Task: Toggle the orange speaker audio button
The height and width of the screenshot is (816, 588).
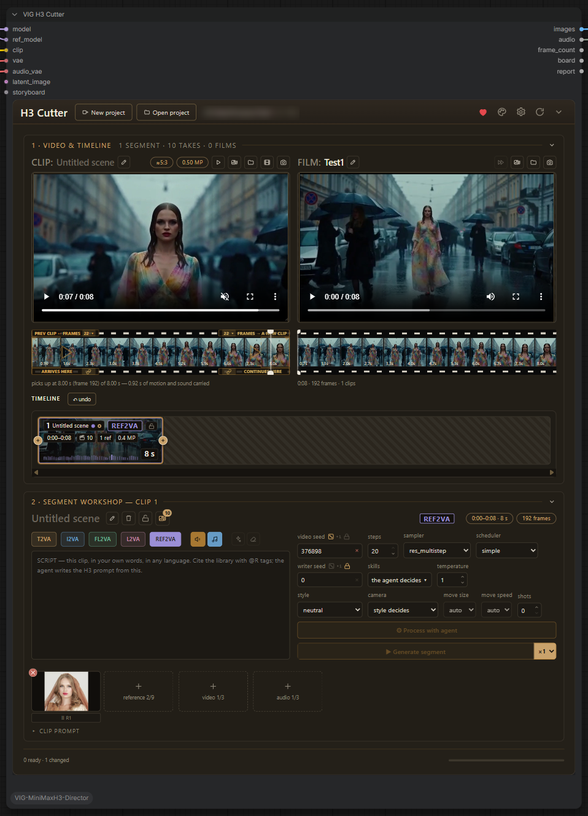Action: (198, 539)
